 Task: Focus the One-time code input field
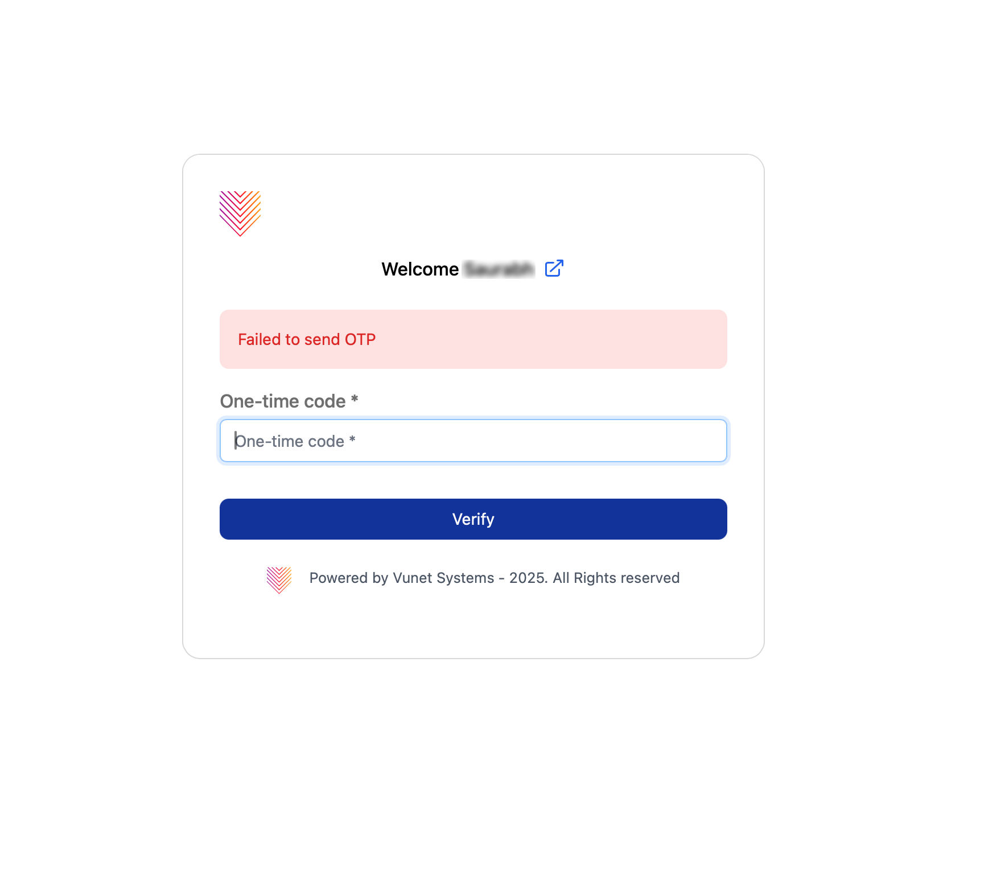coord(473,441)
